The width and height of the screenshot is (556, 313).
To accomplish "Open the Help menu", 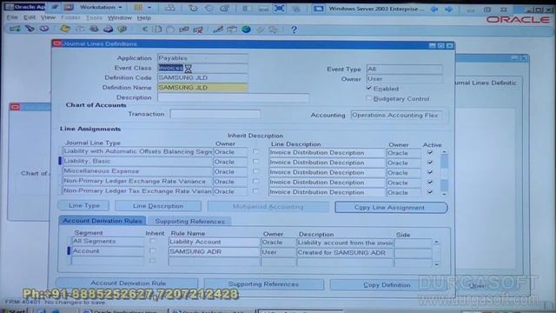I will click(x=144, y=17).
